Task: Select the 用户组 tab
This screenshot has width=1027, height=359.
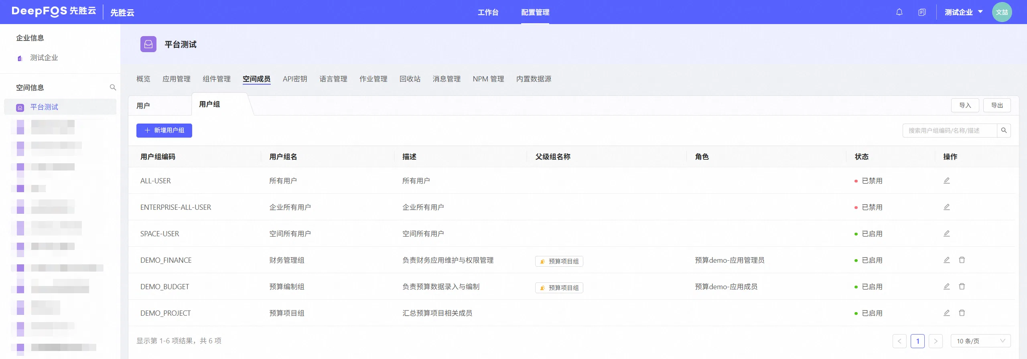Action: 209,104
